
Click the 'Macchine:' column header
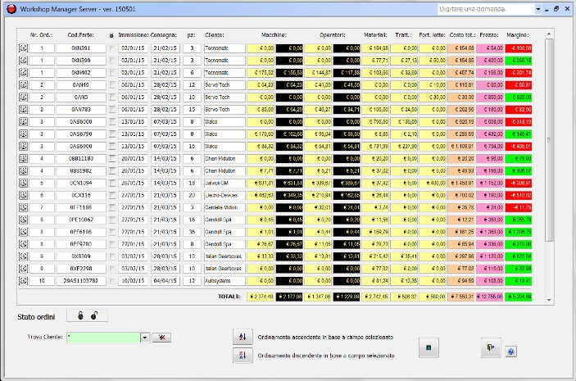coord(274,35)
